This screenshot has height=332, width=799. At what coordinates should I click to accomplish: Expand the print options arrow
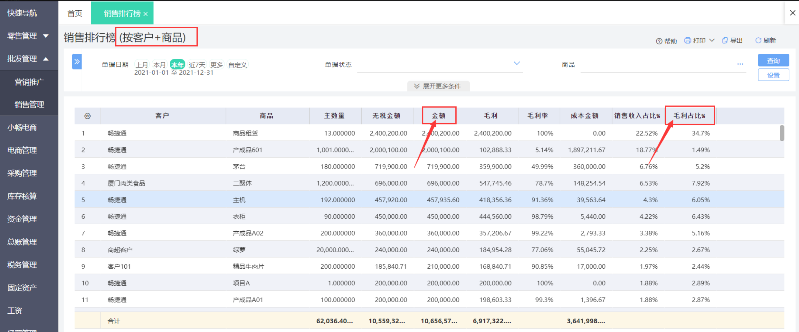(x=712, y=41)
